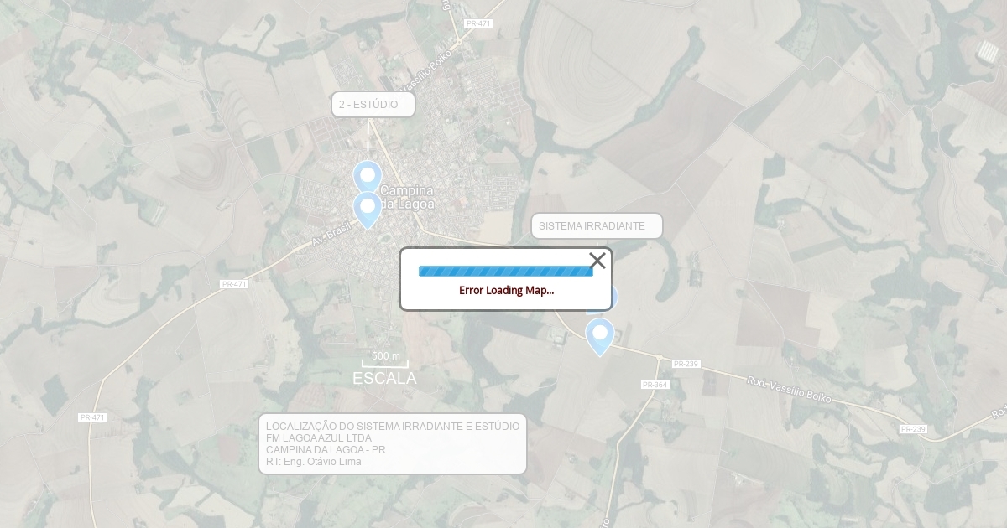This screenshot has width=1007, height=528.
Task: Select the bottom map pin below SISTEMA IRRADIANTE
Action: (600, 337)
